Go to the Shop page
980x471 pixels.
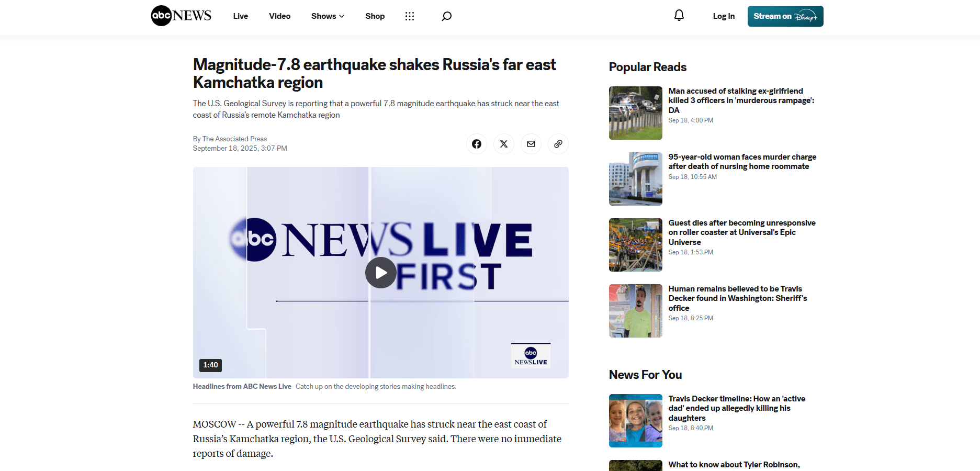375,16
